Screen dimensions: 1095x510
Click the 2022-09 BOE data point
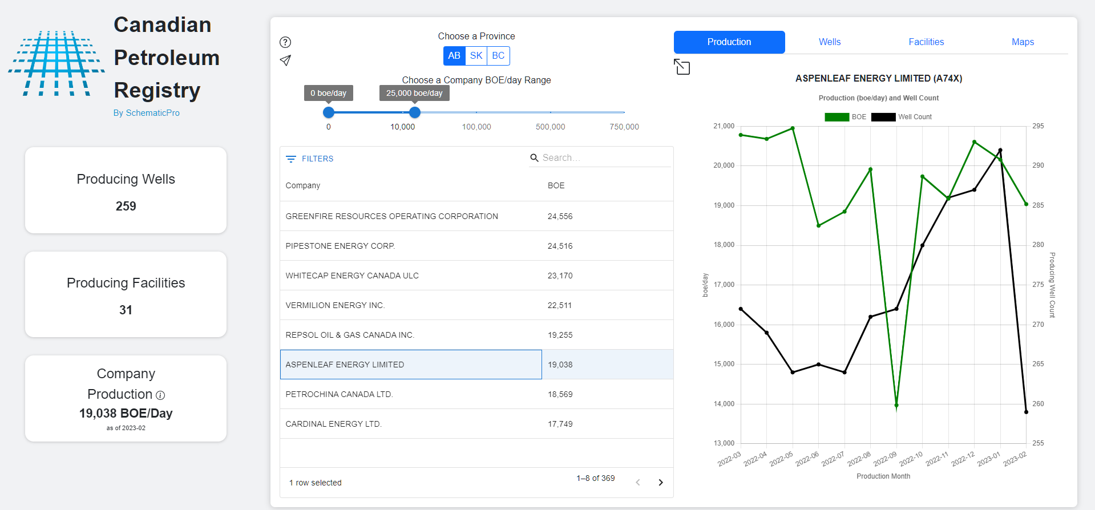coord(896,406)
